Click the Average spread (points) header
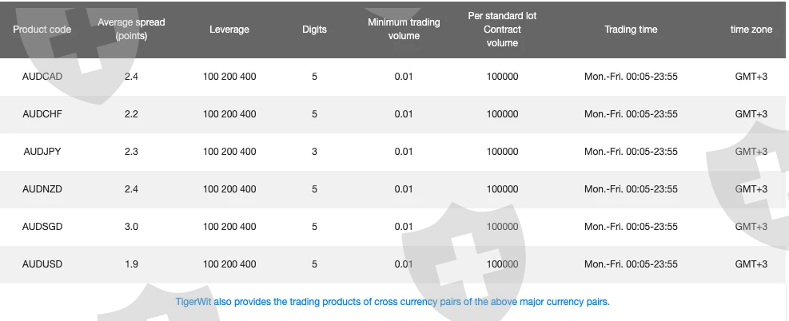The height and width of the screenshot is (321, 789). tap(131, 29)
